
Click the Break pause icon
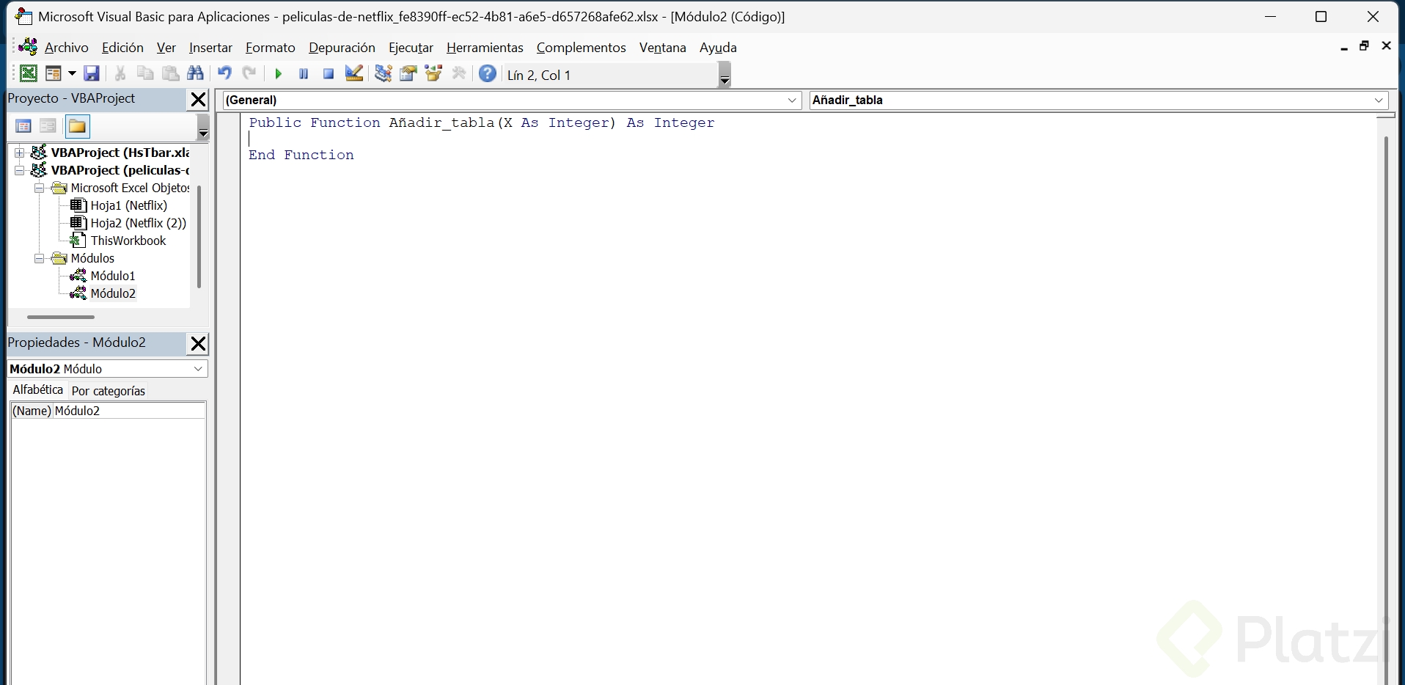pyautogui.click(x=304, y=73)
